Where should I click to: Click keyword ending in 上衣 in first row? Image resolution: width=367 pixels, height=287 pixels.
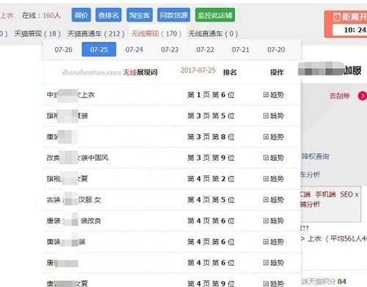click(x=70, y=95)
